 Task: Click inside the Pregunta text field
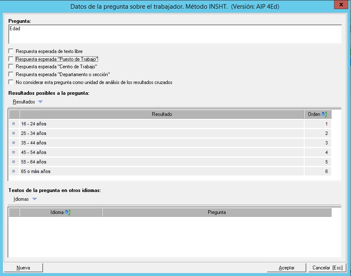click(175, 34)
